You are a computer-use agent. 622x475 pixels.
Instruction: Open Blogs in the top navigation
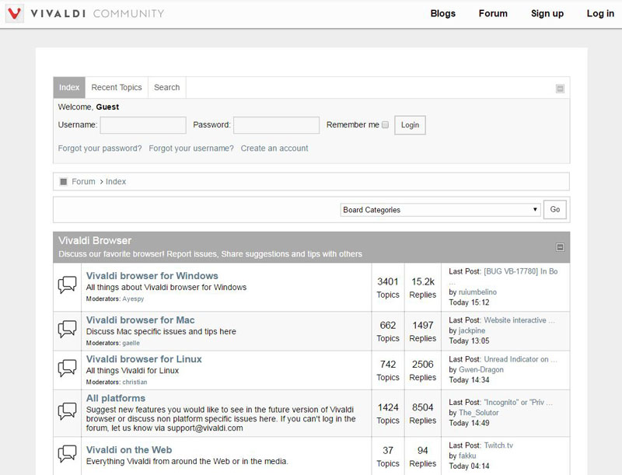pos(442,13)
